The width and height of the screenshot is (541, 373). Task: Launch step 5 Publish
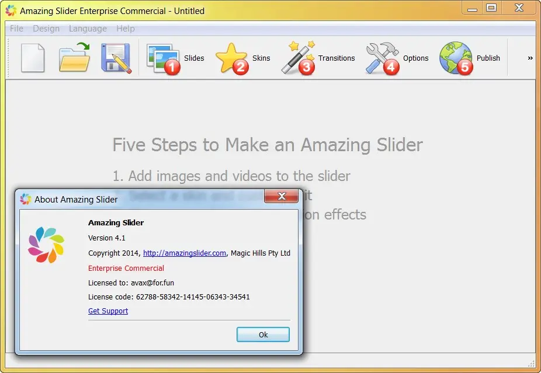coord(470,58)
